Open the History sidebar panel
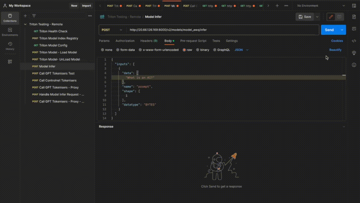Viewport: 360px width, 203px height. point(10,46)
